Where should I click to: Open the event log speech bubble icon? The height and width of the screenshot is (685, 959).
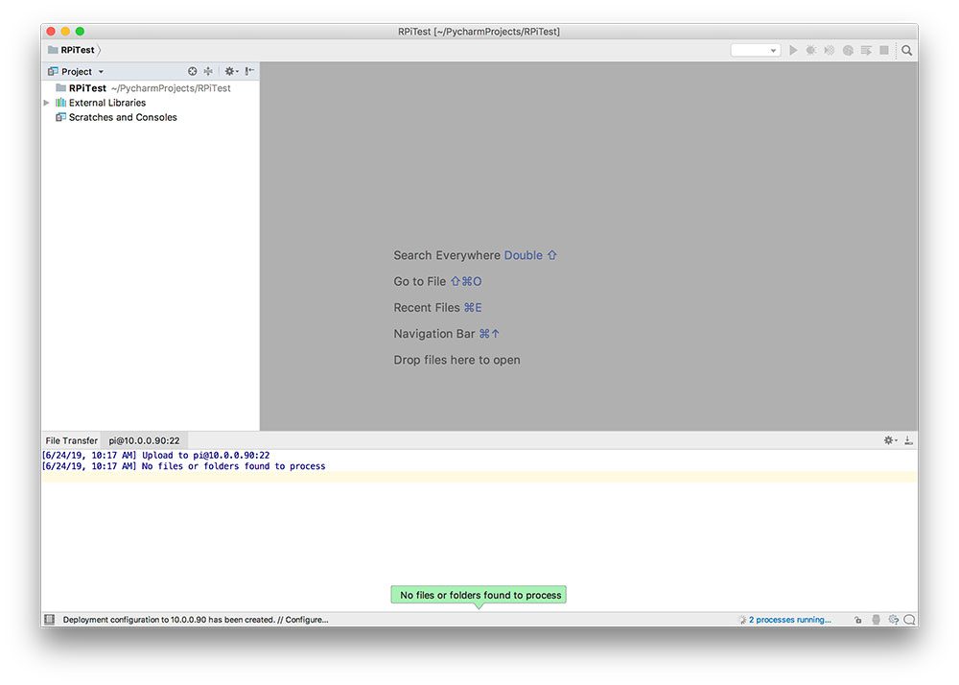pos(909,620)
